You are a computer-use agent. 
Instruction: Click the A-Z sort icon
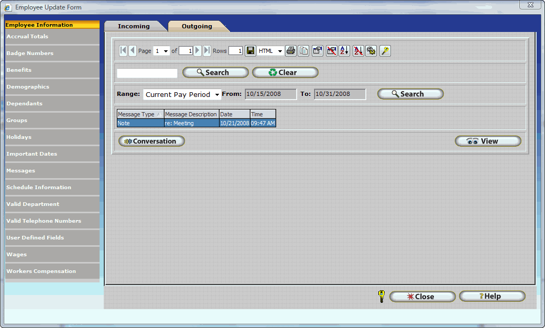click(344, 51)
